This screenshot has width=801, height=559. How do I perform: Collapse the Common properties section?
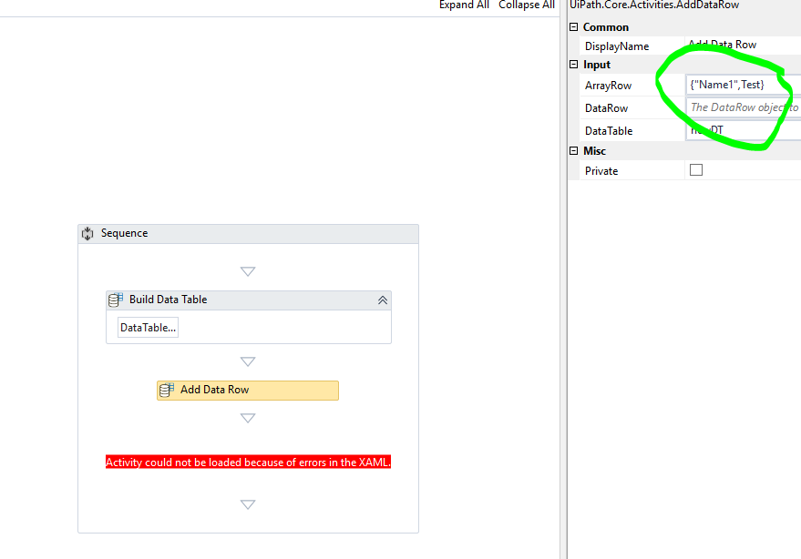pos(574,26)
